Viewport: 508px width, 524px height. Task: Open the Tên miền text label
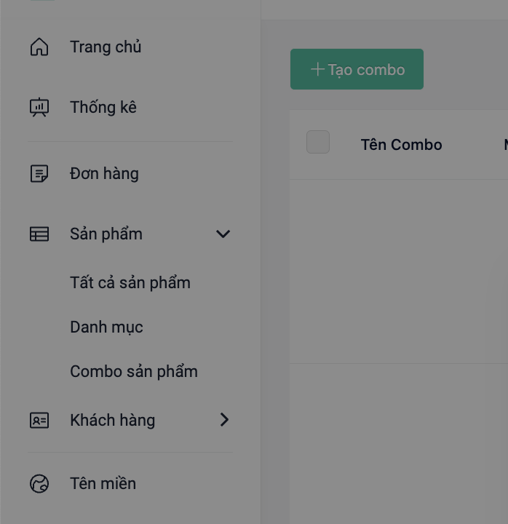[x=103, y=484]
